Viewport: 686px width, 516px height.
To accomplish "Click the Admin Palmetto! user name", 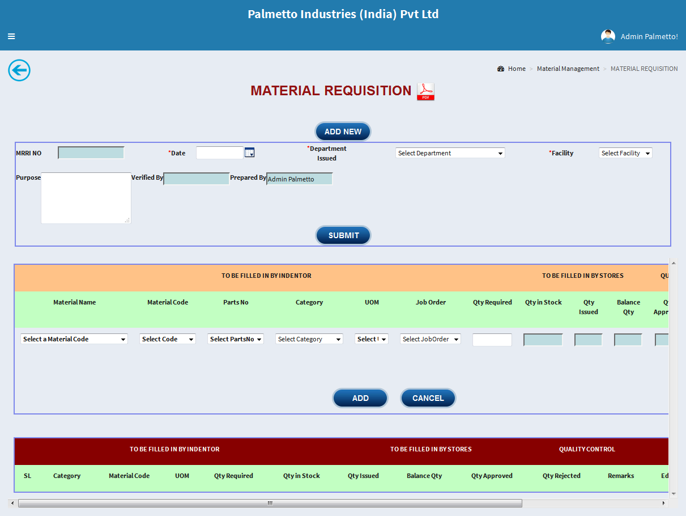I will pos(649,36).
